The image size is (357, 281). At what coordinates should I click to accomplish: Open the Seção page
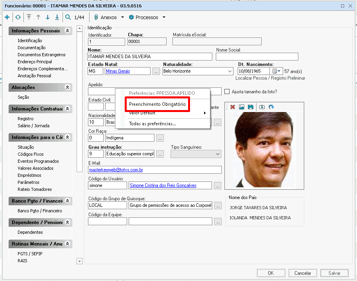(23, 97)
